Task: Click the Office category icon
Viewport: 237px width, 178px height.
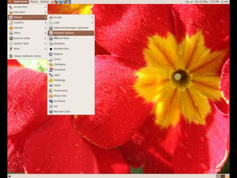Action: (x=11, y=33)
